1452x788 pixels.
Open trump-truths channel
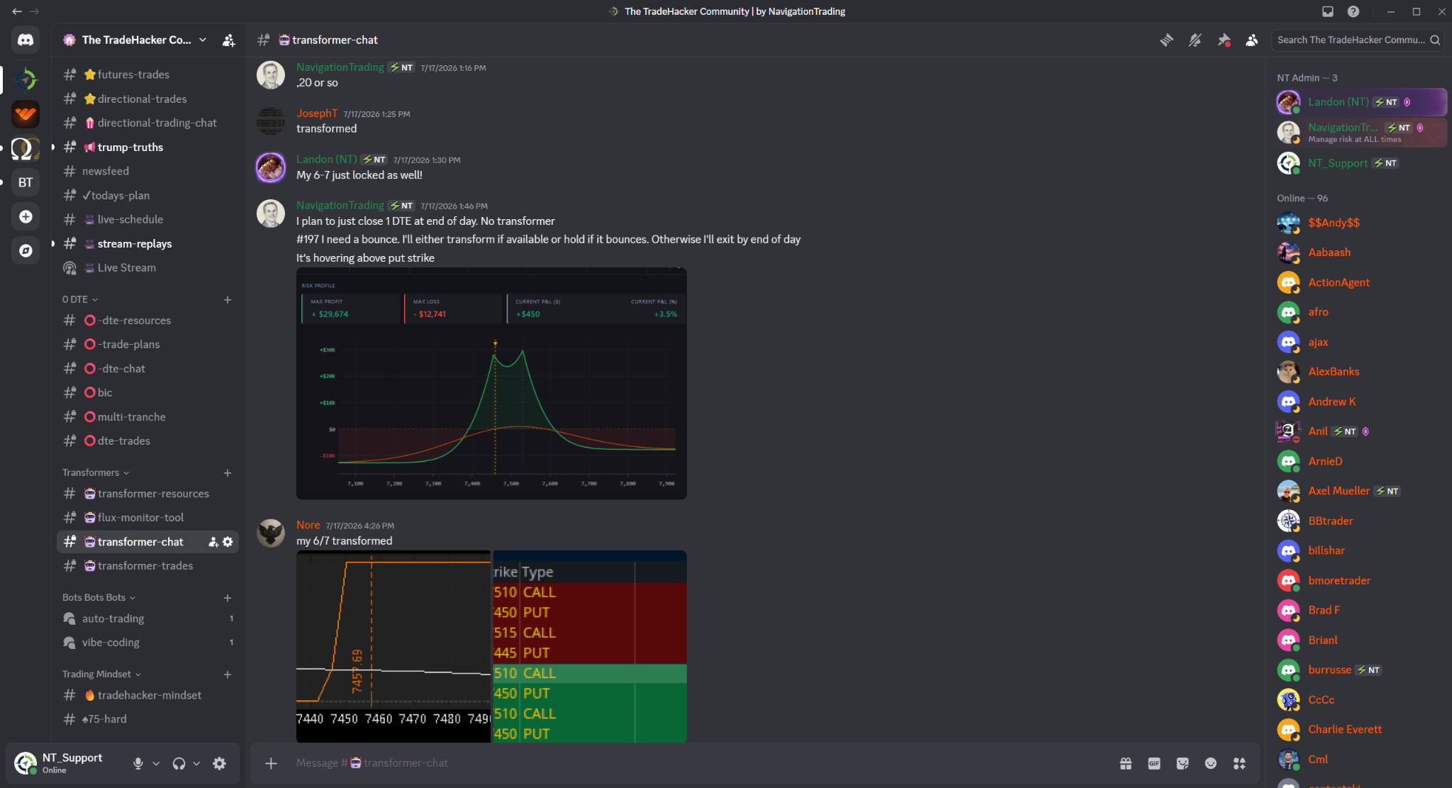click(147, 147)
